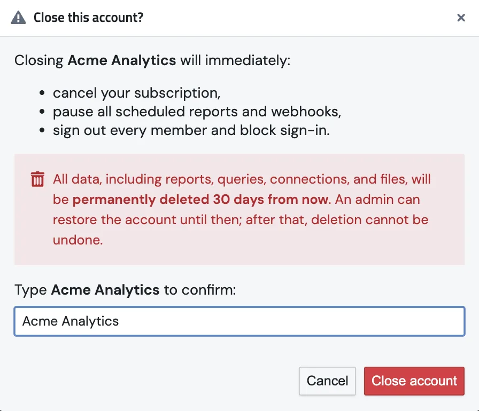Click bold Acme Analytics in the confirm label
Screen dimensions: 479x411
coord(105,290)
